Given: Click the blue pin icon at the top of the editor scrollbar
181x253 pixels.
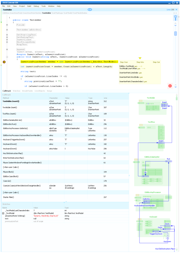Looking at the screenshot, I should pos(176,18).
